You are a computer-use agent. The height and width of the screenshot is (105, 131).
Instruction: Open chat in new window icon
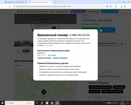click(122, 44)
